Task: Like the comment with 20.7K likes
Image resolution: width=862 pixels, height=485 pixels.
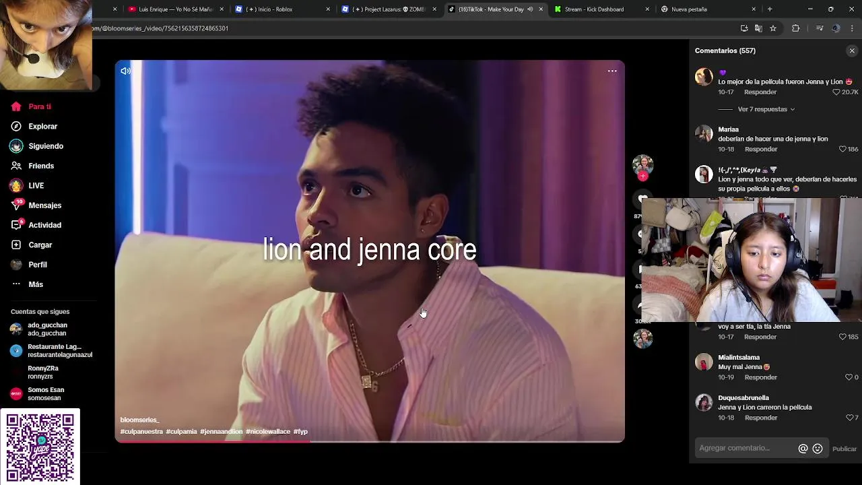Action: pos(836,92)
